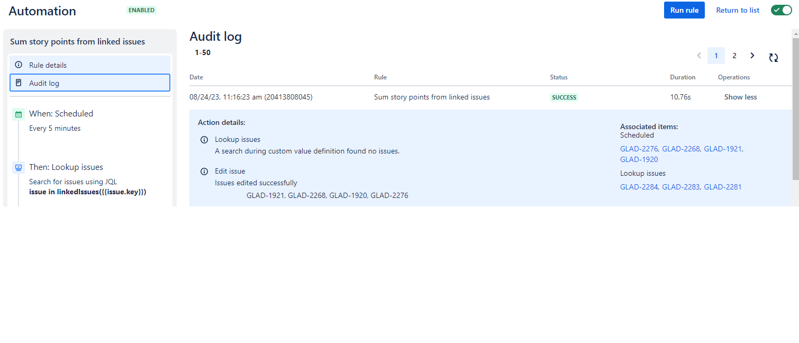Click the Audit log page heading
The image size is (799, 343).
point(215,37)
